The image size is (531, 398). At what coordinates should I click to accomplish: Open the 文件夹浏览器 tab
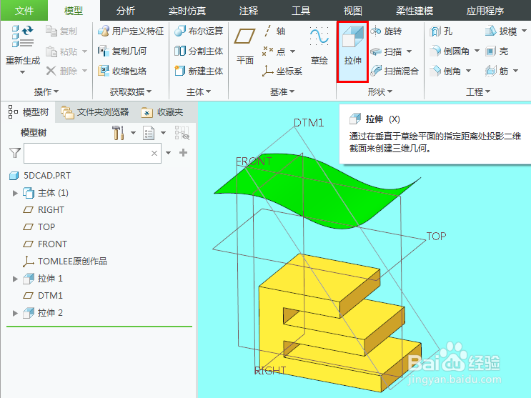click(95, 111)
